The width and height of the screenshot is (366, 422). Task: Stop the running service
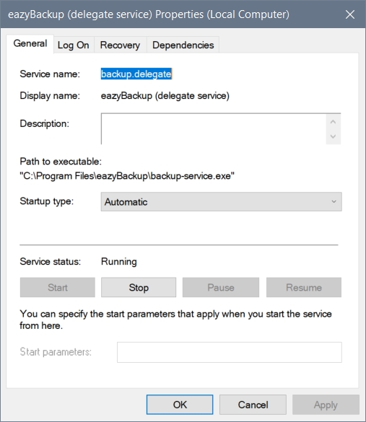pos(139,287)
